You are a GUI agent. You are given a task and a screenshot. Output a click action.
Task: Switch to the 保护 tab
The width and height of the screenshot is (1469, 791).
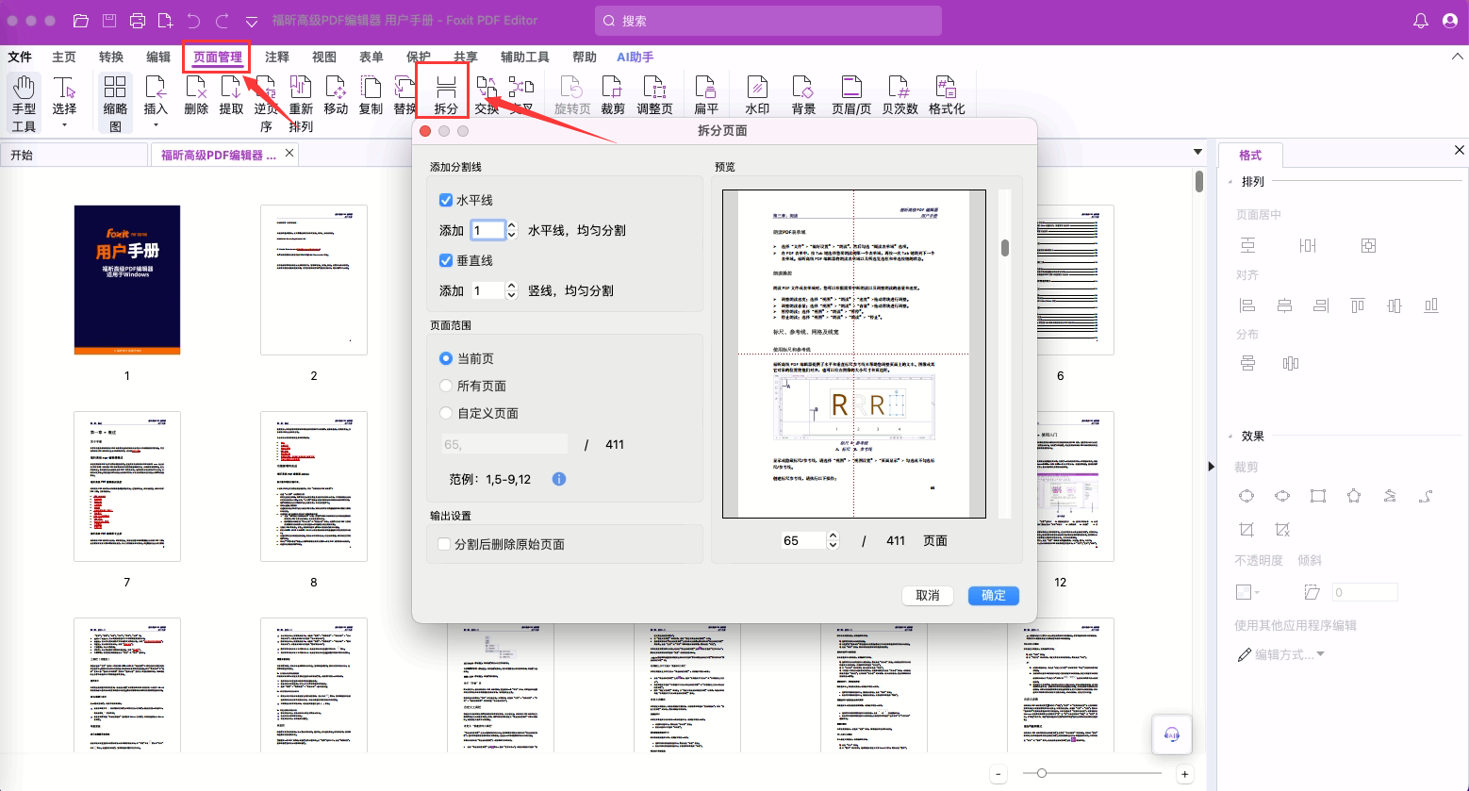(x=419, y=57)
